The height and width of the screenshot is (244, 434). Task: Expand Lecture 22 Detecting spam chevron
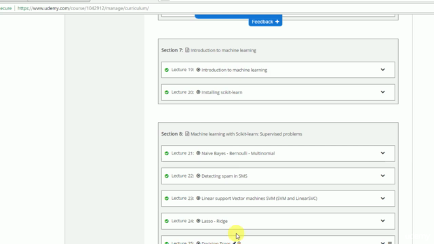(x=382, y=176)
